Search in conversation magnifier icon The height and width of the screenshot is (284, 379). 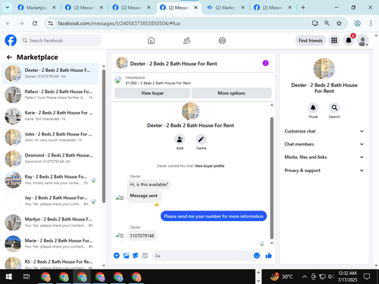334,108
